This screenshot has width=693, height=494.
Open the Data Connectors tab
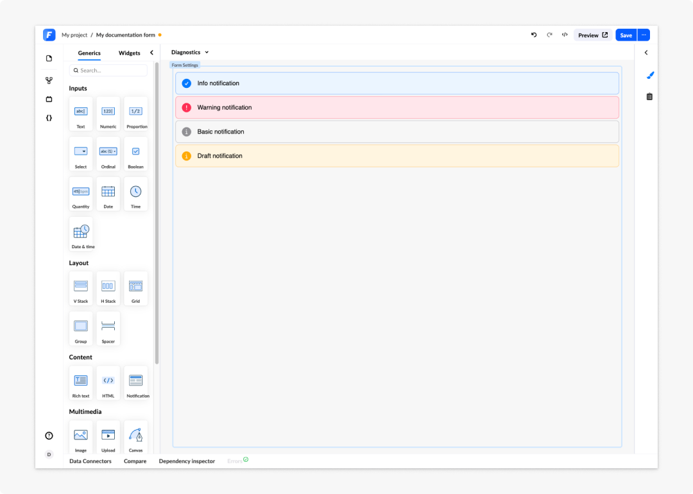click(x=90, y=461)
